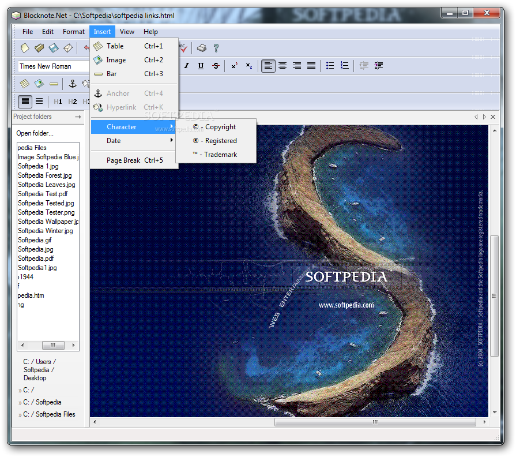Select Softpedia Test.pdf in file list
Screen dimensions: 516x457
(43, 194)
